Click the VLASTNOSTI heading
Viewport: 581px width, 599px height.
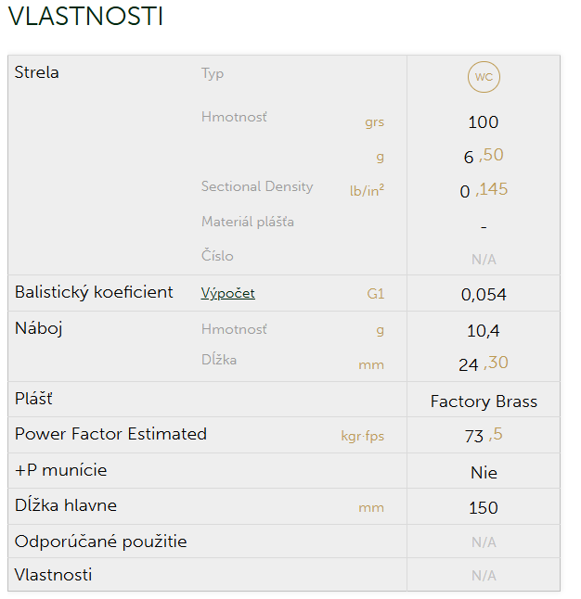[x=85, y=18]
